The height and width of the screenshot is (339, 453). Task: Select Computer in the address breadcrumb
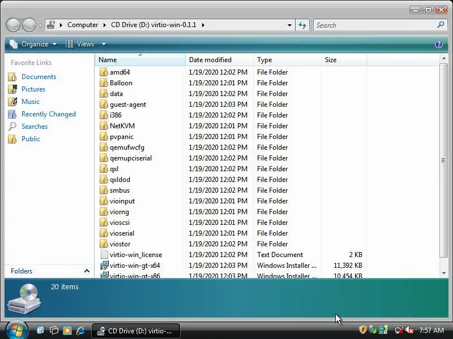tap(83, 25)
